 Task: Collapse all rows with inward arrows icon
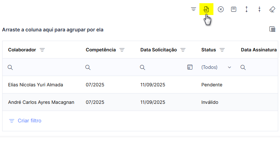click(259, 9)
